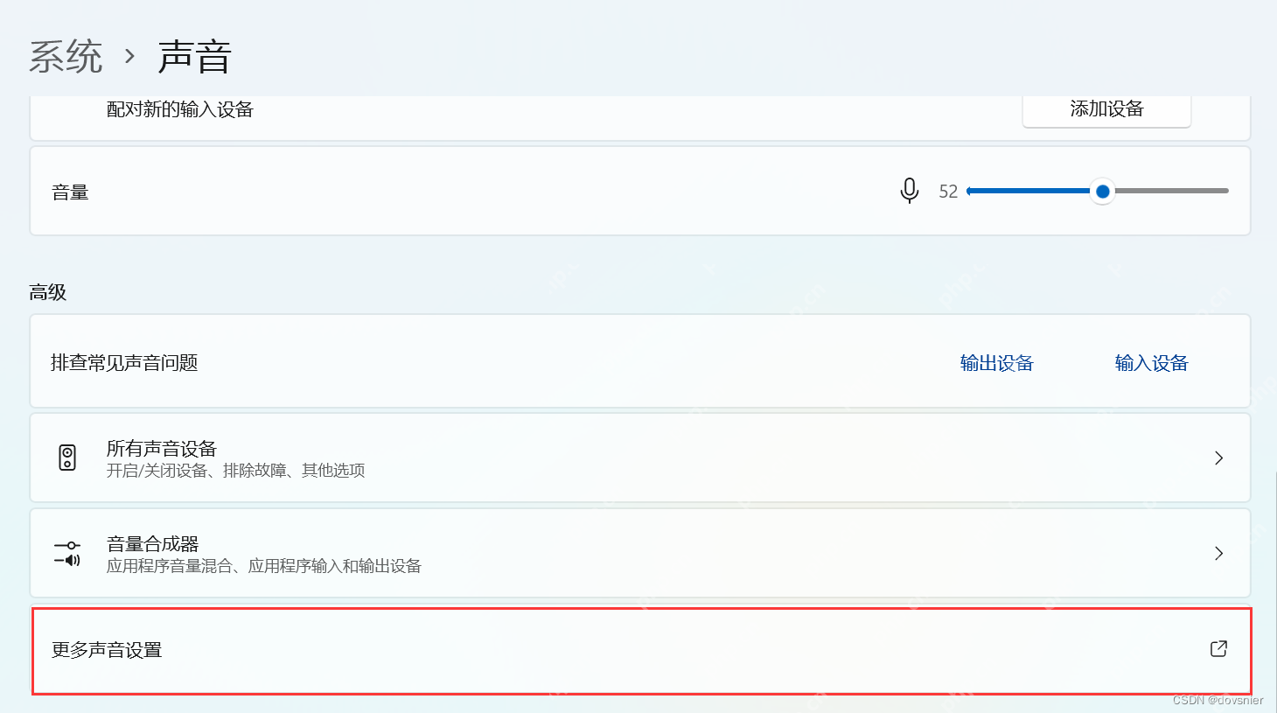Click the breadcrumb arrow between 系统 and 声音
Image resolution: width=1277 pixels, height=713 pixels.
[130, 57]
